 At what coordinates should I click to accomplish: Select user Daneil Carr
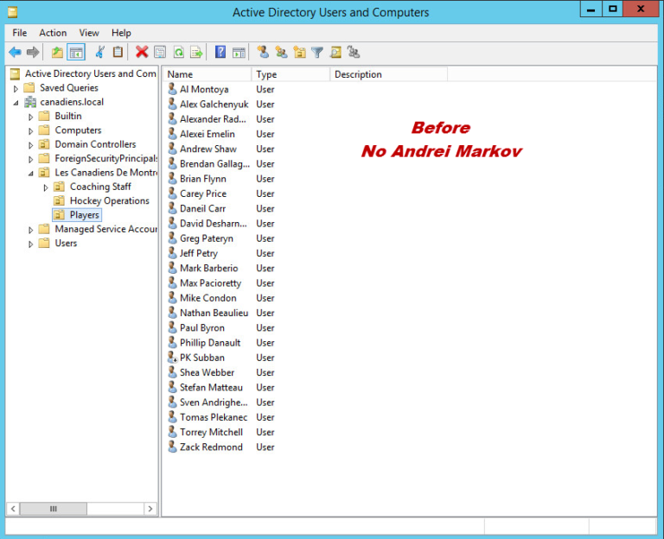click(202, 208)
